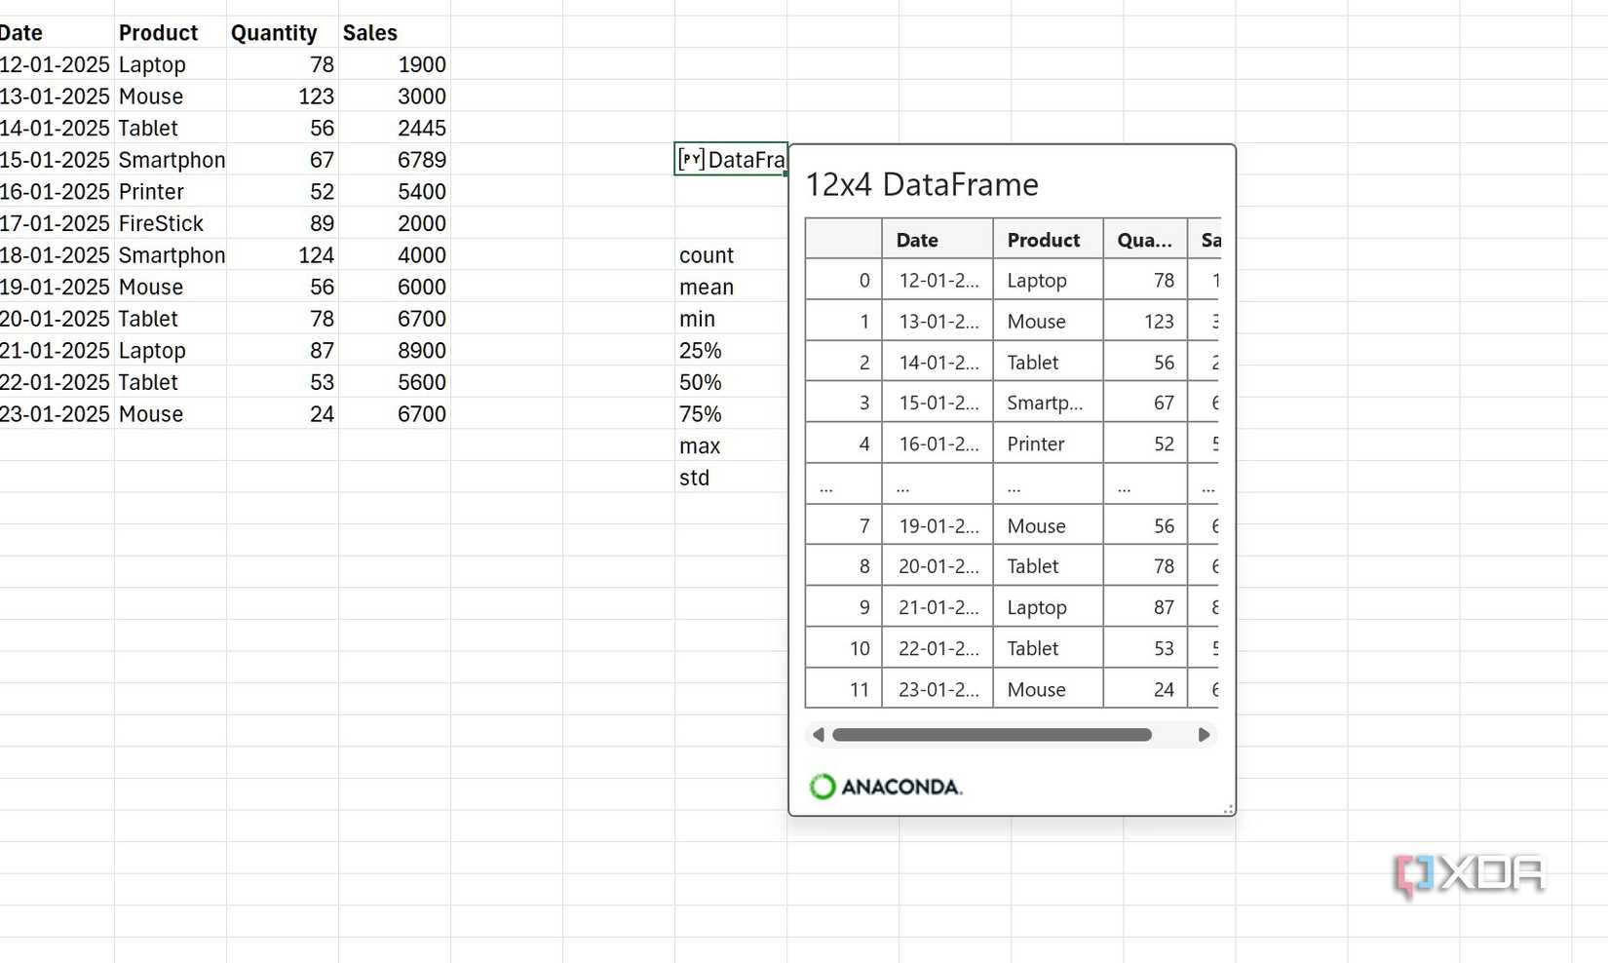This screenshot has height=963, width=1608.
Task: Click the right scroll arrow on the card scrollbar
Action: click(1204, 735)
